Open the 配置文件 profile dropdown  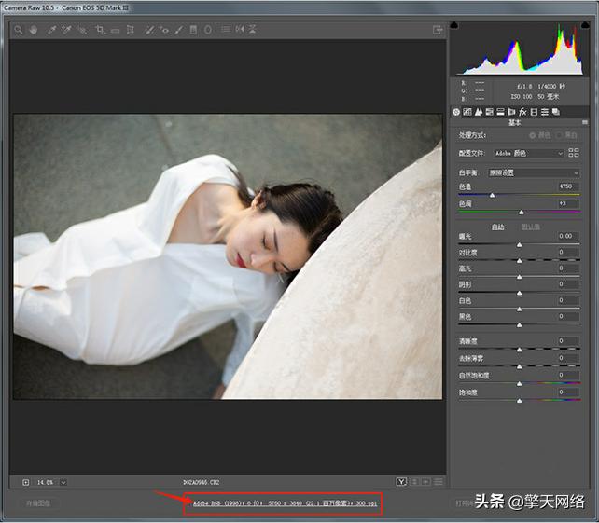pos(528,153)
